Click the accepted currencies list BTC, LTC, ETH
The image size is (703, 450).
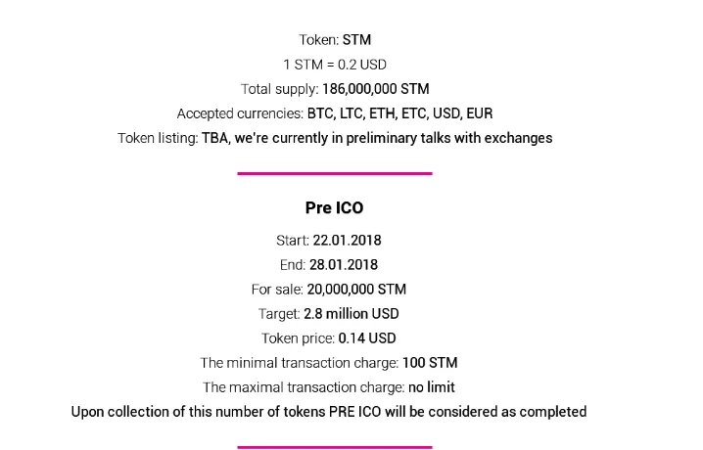(399, 113)
